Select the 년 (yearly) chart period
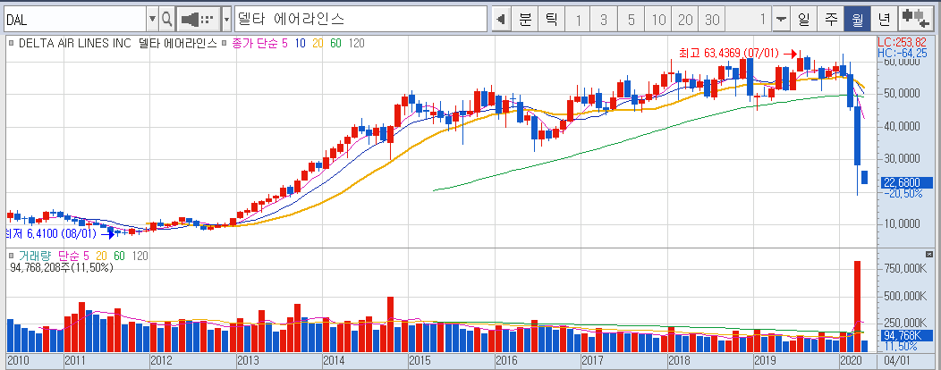The image size is (941, 370). 884,20
